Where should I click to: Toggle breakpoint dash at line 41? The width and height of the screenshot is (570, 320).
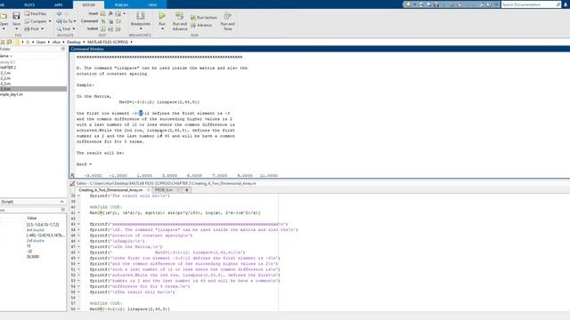coord(78,213)
